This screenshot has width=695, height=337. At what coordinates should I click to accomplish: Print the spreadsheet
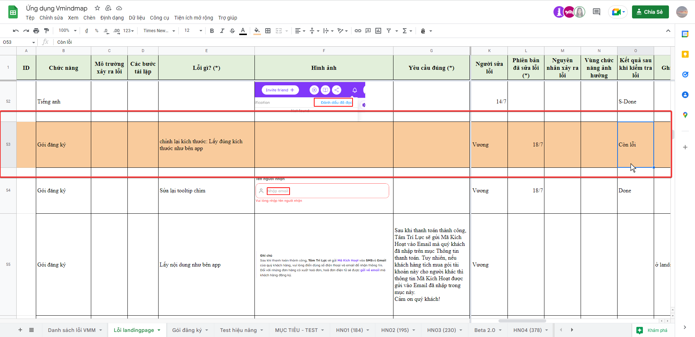tap(36, 31)
